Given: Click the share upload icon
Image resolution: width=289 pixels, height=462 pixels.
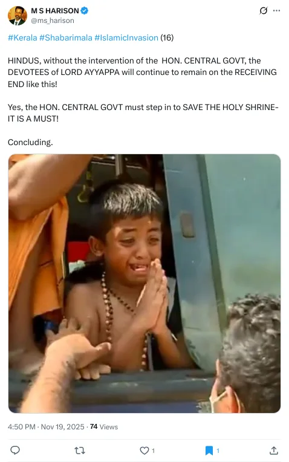Looking at the screenshot, I should pyautogui.click(x=274, y=451).
